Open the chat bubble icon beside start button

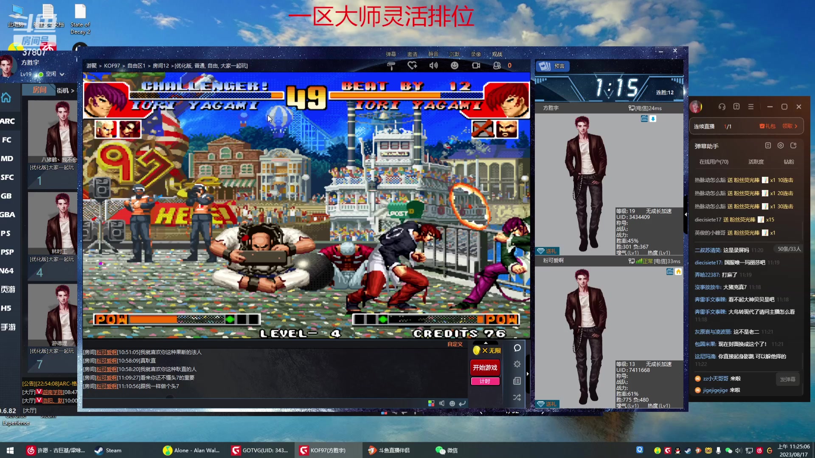(517, 348)
